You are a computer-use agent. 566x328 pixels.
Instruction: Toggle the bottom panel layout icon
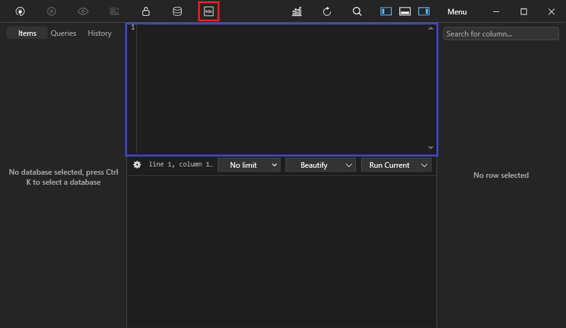click(405, 11)
